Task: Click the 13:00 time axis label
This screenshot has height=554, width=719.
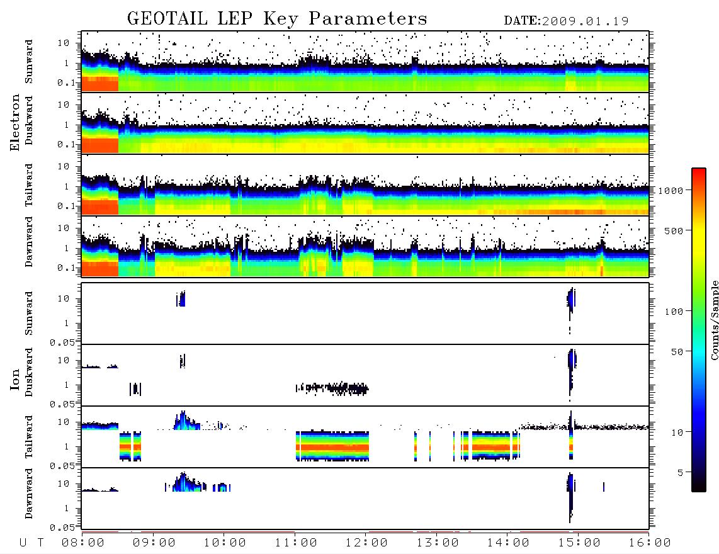Action: pyautogui.click(x=438, y=543)
